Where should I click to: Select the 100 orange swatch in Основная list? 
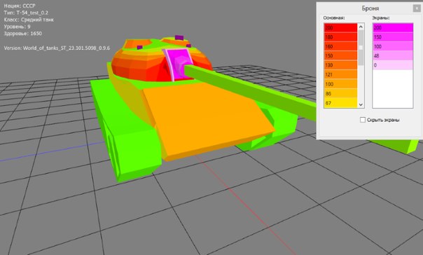point(341,84)
